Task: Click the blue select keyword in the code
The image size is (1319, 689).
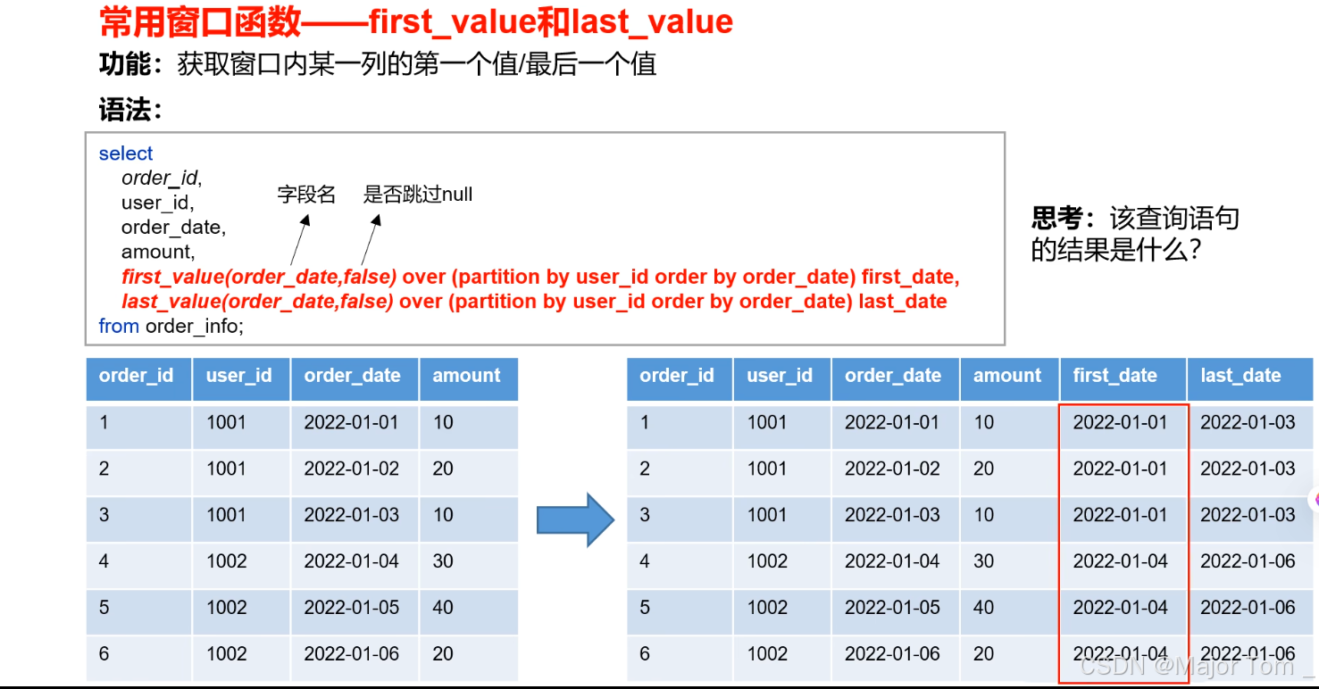Action: click(x=126, y=154)
